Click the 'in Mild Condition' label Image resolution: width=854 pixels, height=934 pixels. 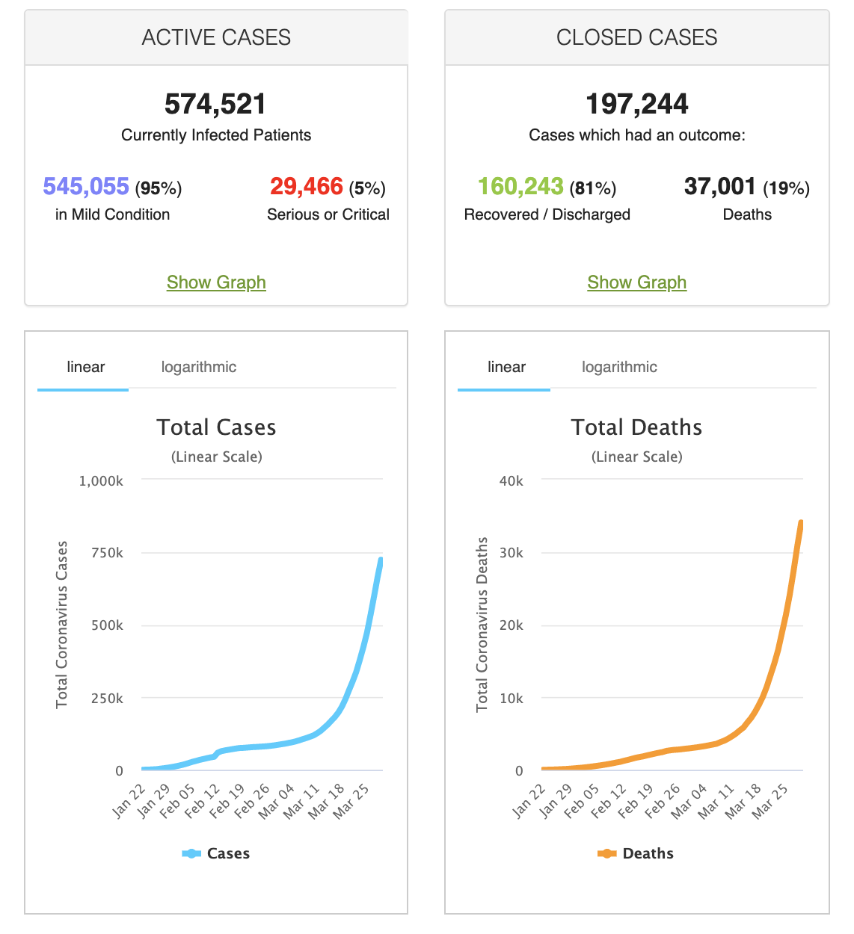112,214
